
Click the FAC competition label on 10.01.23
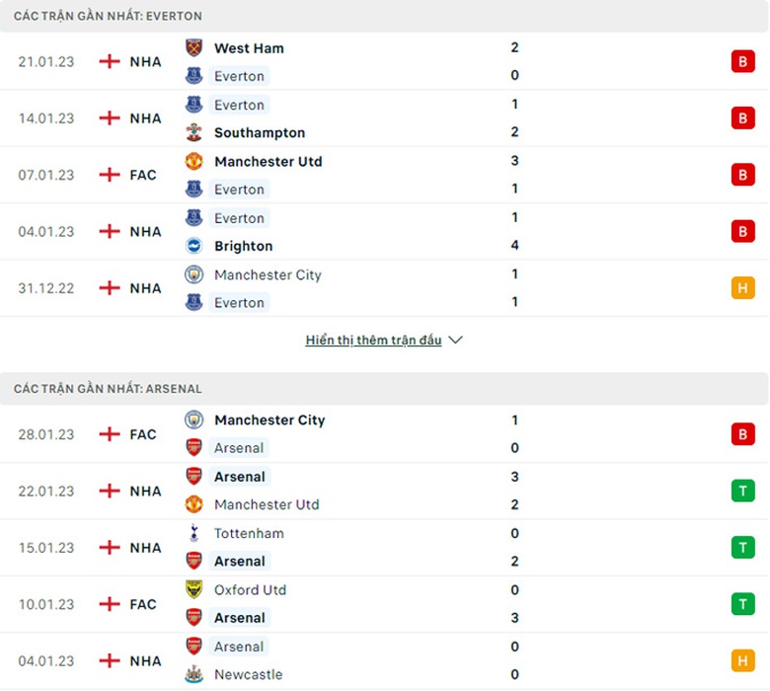[x=143, y=604]
